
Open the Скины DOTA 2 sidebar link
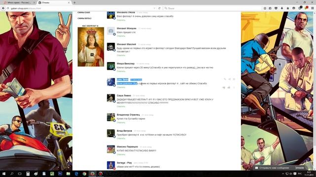coord(84,18)
